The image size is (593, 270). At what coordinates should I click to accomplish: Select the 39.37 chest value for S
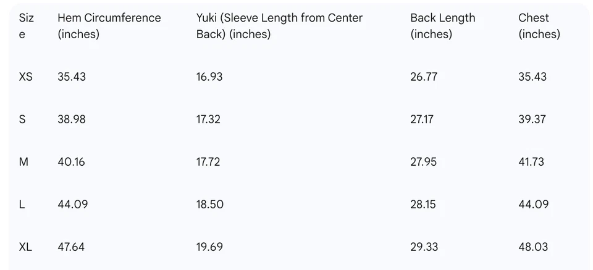532,120
